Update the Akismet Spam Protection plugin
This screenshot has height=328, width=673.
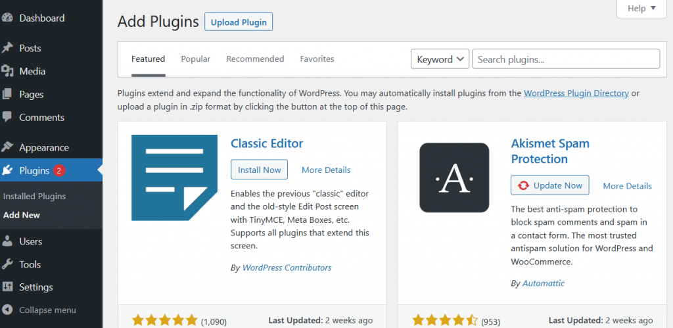549,185
